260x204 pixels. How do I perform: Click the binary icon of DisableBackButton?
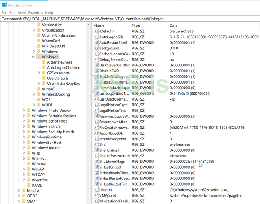click(96, 65)
